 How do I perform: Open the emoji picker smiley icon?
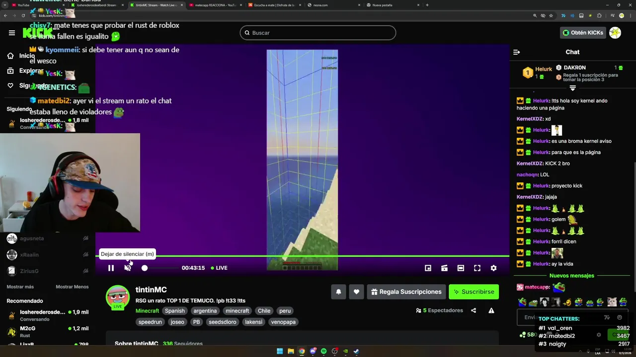tap(619, 317)
